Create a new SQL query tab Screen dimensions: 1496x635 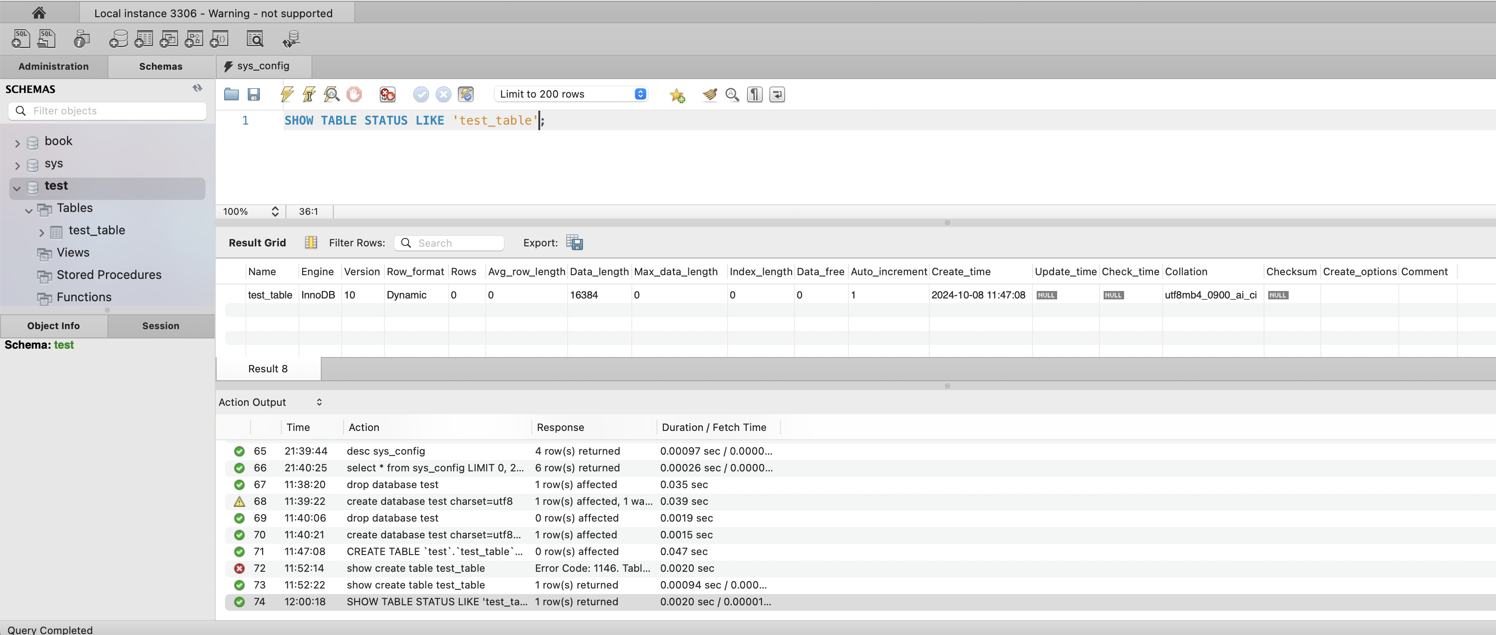click(20, 38)
